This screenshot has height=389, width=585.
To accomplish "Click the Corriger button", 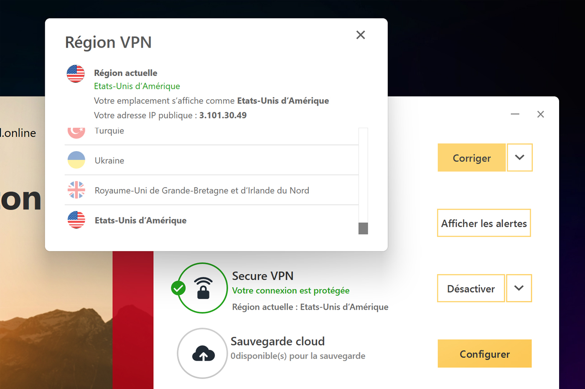I will 472,158.
